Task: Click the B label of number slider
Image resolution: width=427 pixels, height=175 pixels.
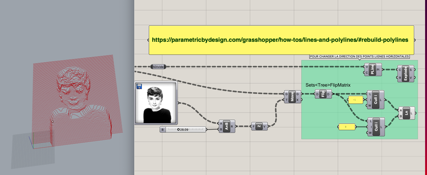Action: point(163,129)
